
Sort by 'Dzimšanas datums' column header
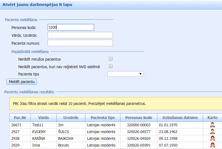180,118
